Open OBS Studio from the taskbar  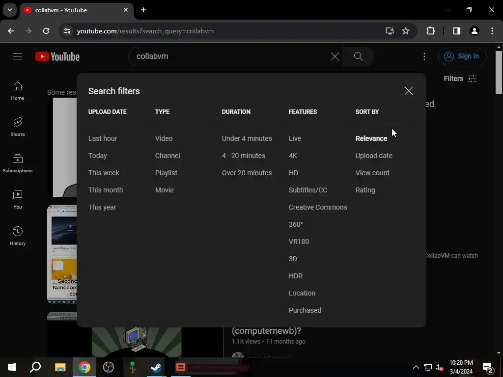[x=109, y=367]
